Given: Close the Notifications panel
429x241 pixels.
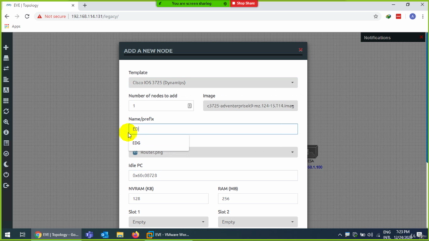Looking at the screenshot, I should pos(422,37).
